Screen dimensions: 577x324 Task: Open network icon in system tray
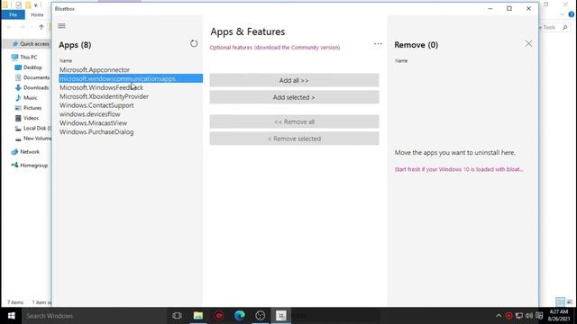click(519, 316)
